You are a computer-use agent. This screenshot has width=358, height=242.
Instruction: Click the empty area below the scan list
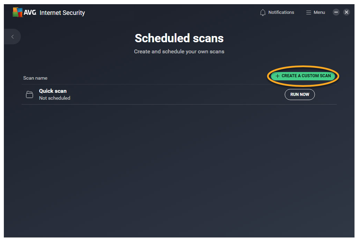point(179,166)
